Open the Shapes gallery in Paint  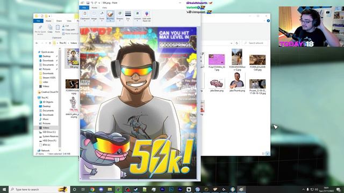119,16
